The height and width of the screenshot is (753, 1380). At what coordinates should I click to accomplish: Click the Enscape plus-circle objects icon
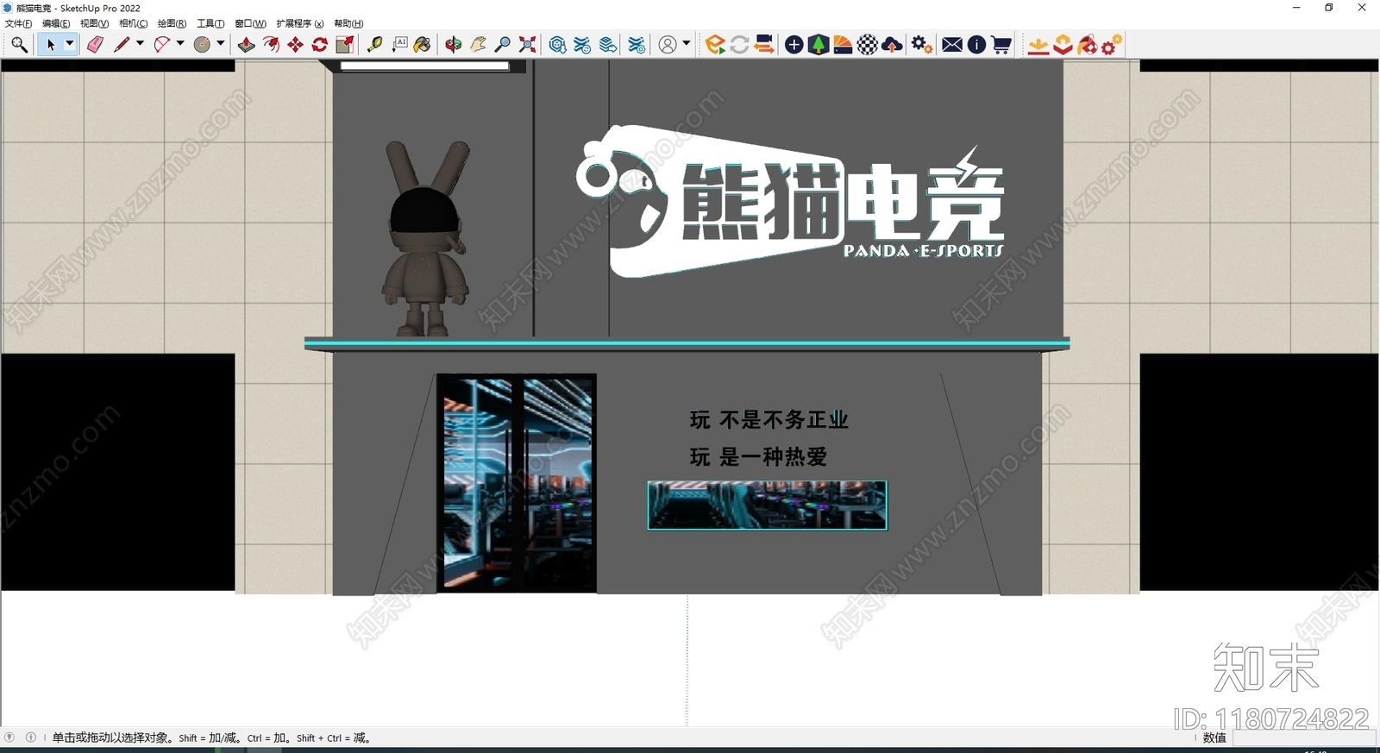pos(794,44)
